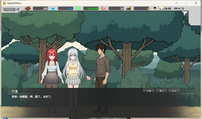
Task: Click the green health cross icon
Action: tap(78, 9)
